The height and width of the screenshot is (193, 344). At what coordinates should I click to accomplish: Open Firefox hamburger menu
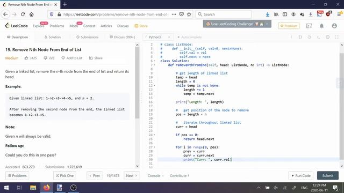(339, 14)
